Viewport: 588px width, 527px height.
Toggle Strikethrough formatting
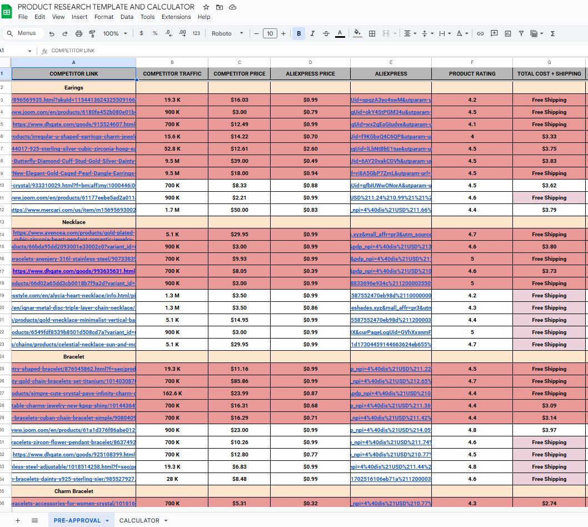326,34
